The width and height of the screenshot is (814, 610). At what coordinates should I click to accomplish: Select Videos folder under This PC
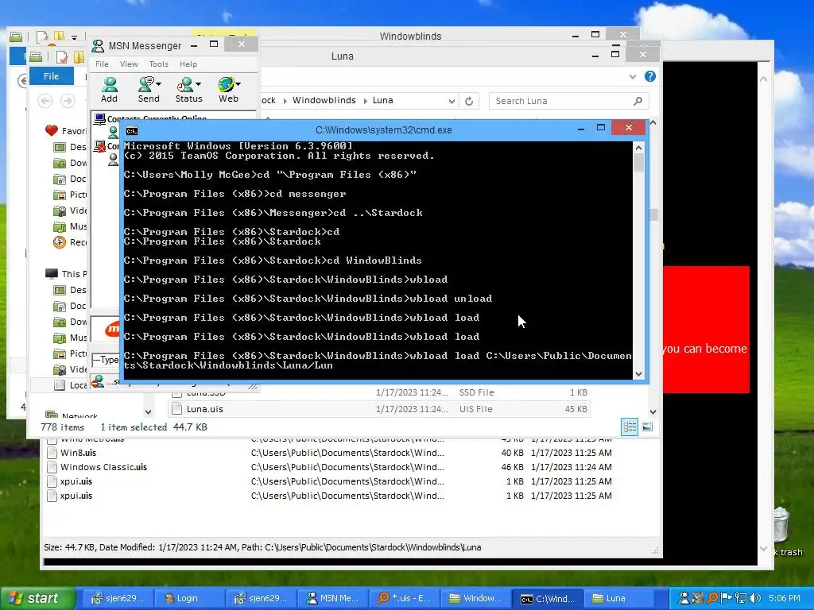pos(71,369)
